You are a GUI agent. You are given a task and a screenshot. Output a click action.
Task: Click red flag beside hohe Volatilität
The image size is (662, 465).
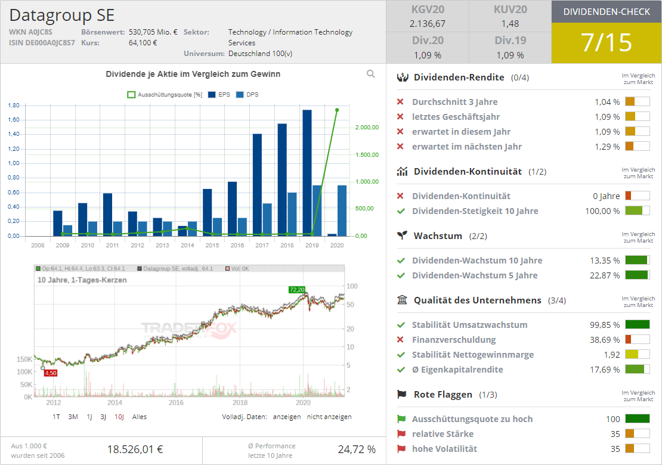point(401,448)
